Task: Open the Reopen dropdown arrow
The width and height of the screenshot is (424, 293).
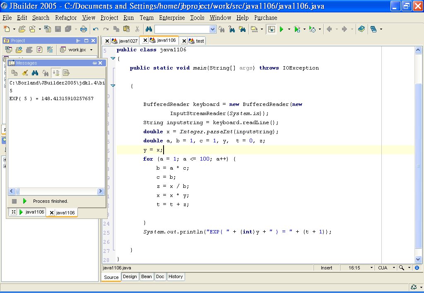Action: coord(40,29)
